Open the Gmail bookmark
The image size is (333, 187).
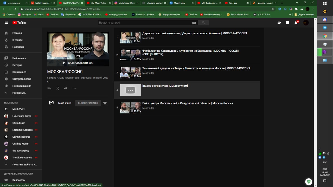(x=39, y=15)
